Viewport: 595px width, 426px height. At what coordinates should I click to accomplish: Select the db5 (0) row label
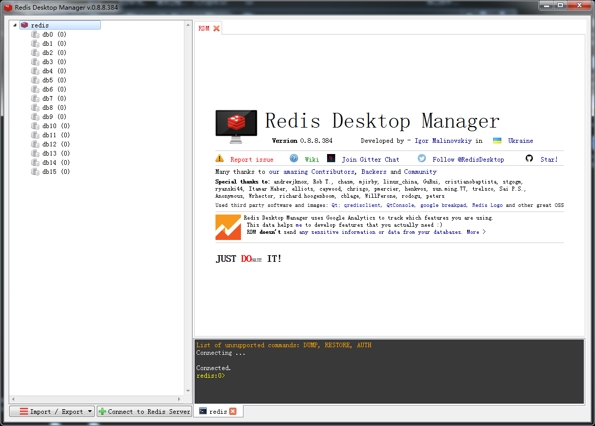click(x=55, y=80)
